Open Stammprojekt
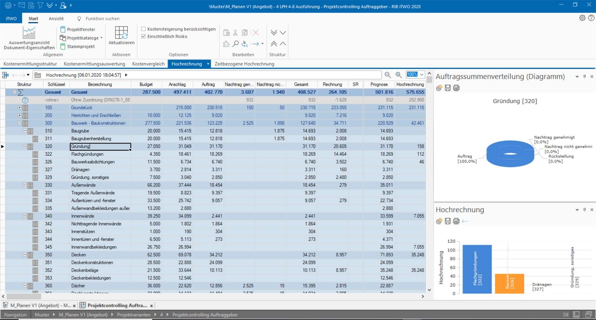The width and height of the screenshot is (596, 320). coord(78,46)
